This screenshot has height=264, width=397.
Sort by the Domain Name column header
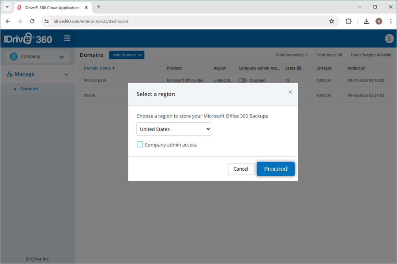point(97,68)
